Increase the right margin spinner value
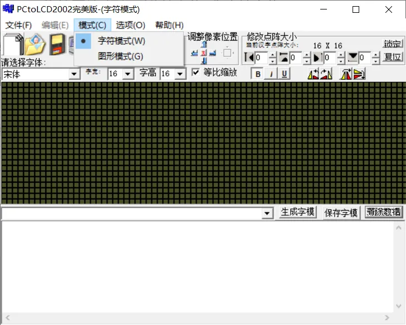 pyautogui.click(x=341, y=55)
